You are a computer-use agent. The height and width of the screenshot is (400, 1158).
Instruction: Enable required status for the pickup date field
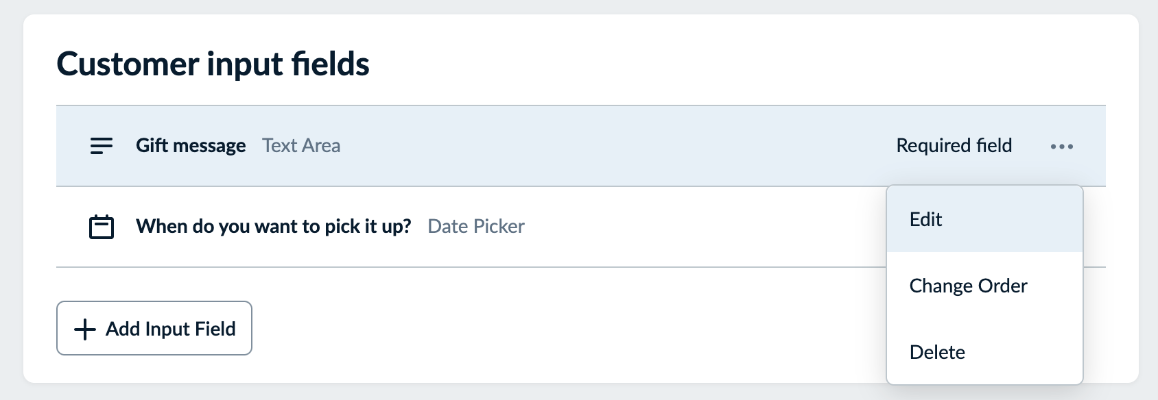click(954, 226)
